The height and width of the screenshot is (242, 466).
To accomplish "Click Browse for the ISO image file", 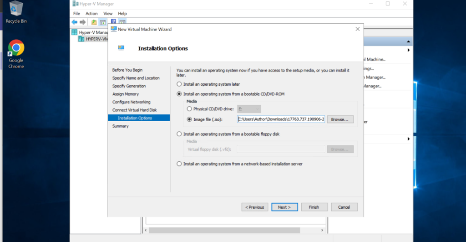I will [x=340, y=119].
